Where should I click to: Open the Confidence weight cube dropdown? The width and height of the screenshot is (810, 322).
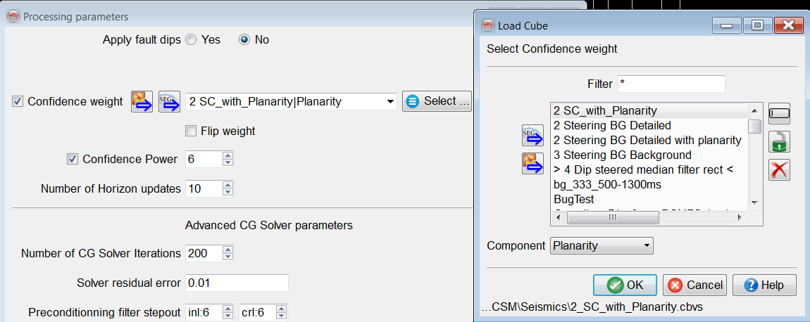(391, 102)
